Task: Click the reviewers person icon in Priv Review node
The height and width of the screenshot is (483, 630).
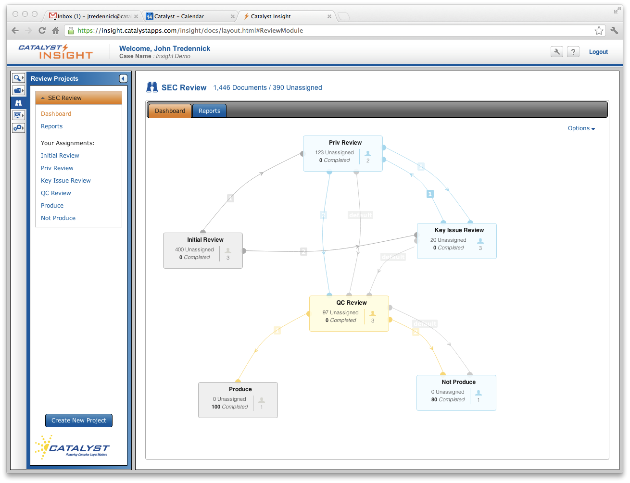Action: click(x=368, y=154)
